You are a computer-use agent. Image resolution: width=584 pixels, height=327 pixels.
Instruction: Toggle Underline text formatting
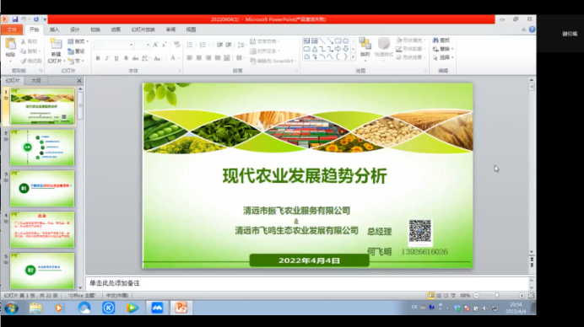tap(116, 58)
